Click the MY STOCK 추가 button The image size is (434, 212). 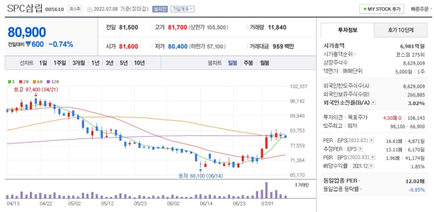pos(382,9)
